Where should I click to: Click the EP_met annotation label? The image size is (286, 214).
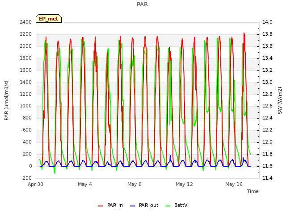[49, 19]
